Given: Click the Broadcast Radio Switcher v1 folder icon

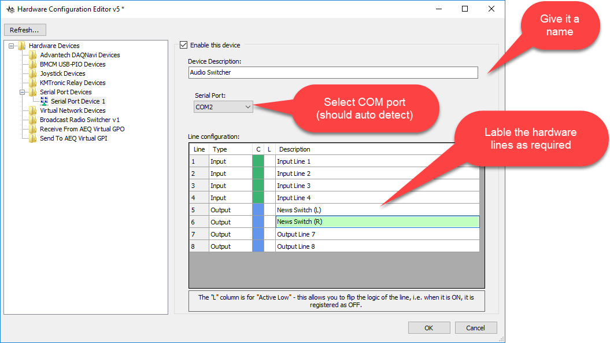Looking at the screenshot, I should pos(33,120).
